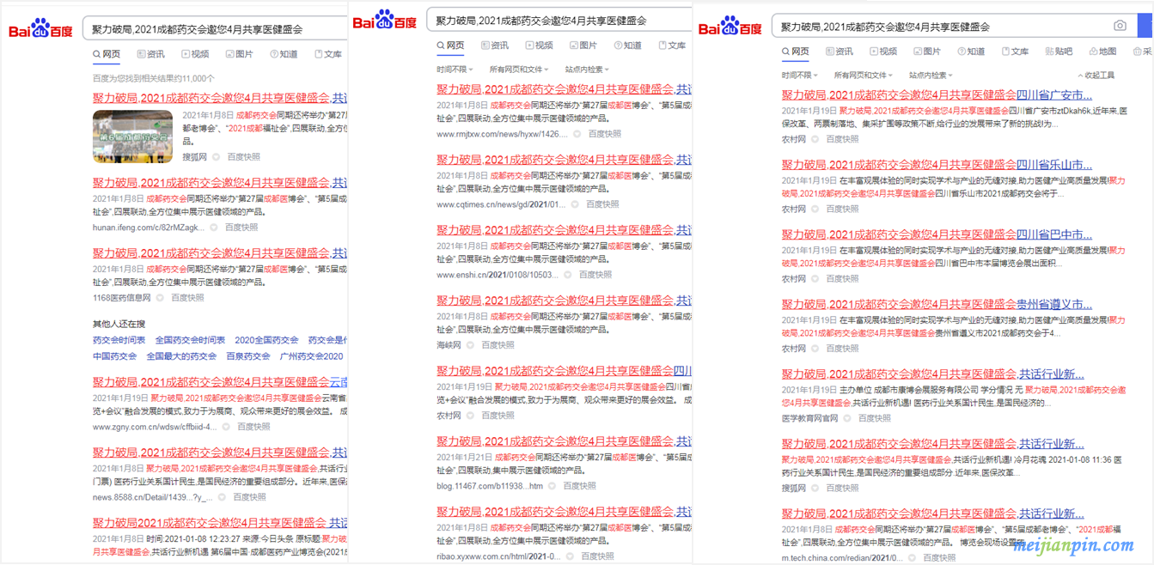Click the text 百度为您找到相关结果约11,000个
This screenshot has height=565, width=1154.
(x=154, y=78)
